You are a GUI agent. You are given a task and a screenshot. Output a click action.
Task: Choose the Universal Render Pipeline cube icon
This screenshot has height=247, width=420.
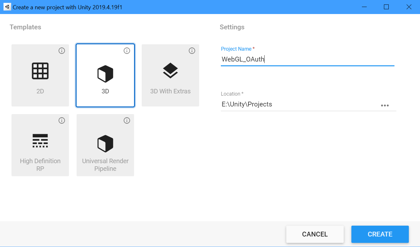(105, 143)
